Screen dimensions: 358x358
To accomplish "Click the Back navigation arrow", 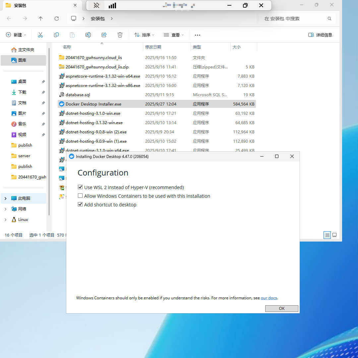I will [x=9, y=19].
